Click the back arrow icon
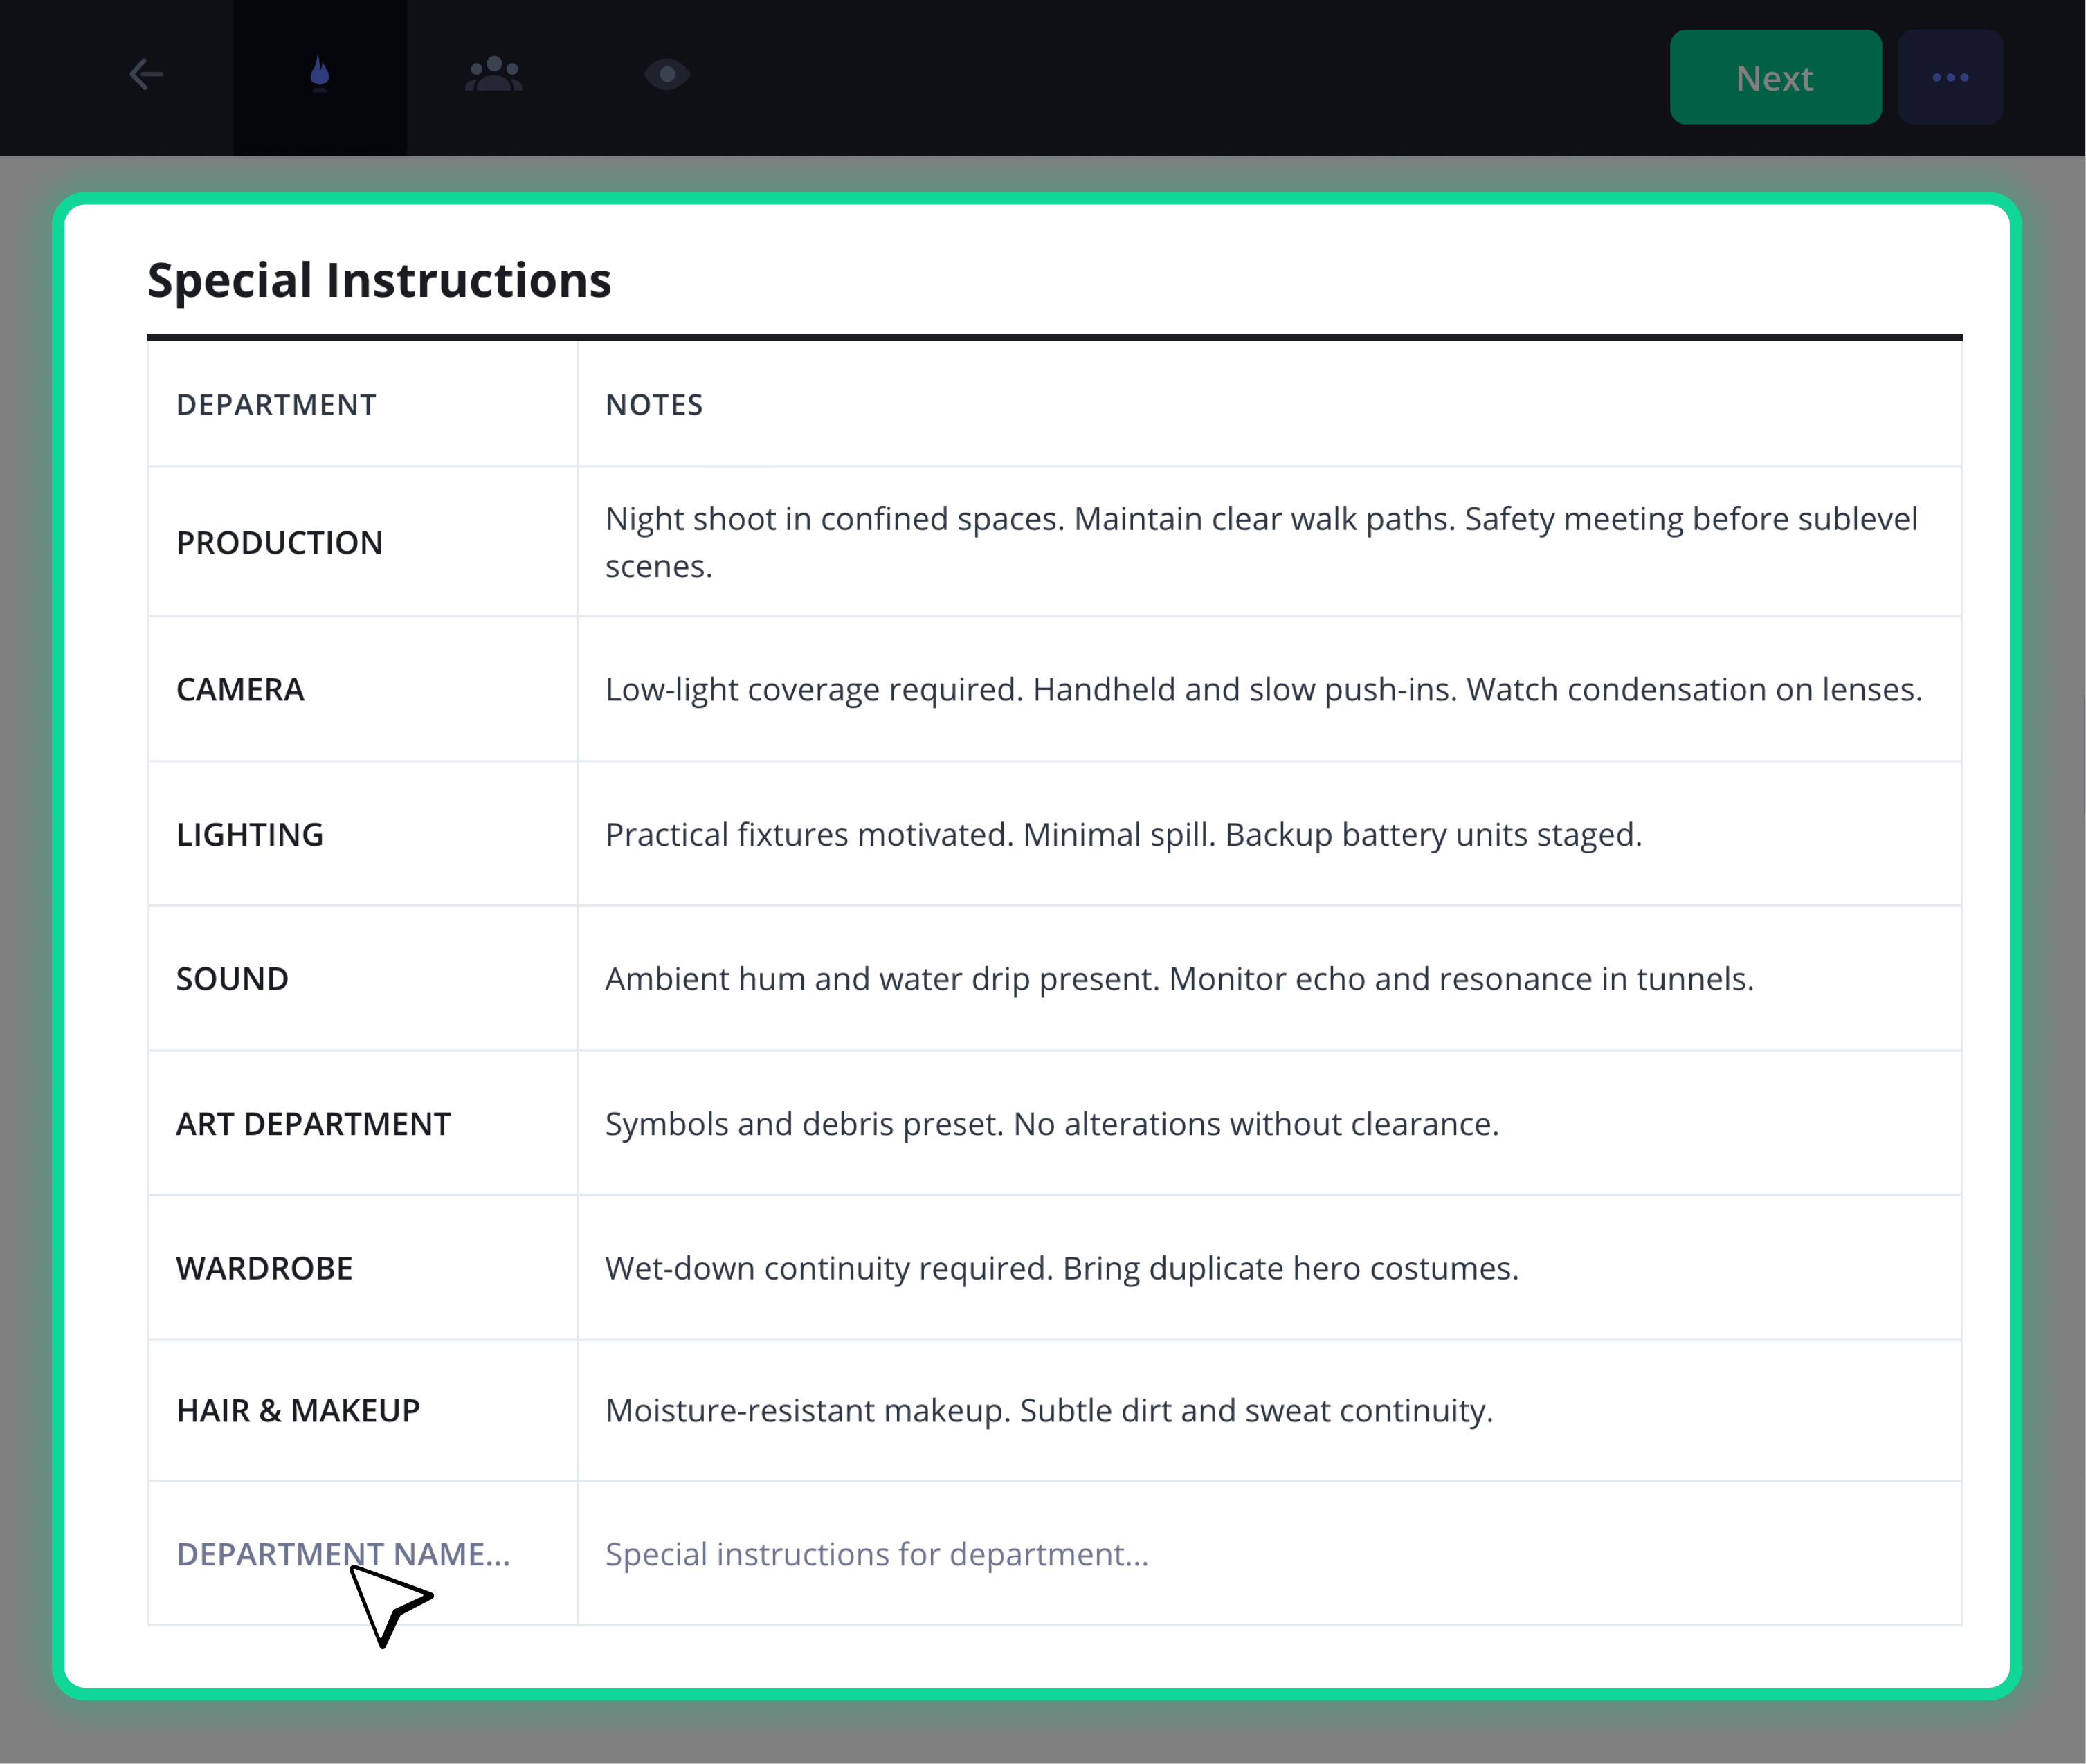The width and height of the screenshot is (2086, 1764). [146, 75]
